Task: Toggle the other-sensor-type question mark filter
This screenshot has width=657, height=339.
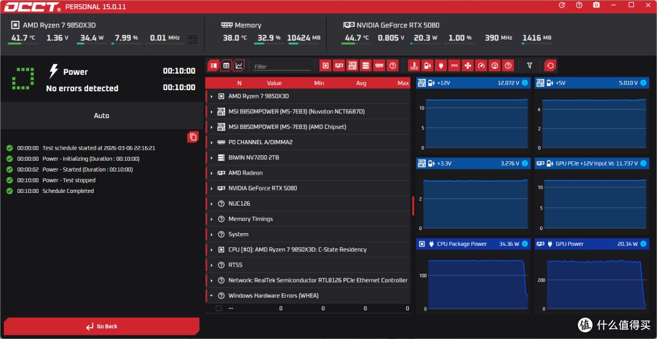Action: [508, 65]
